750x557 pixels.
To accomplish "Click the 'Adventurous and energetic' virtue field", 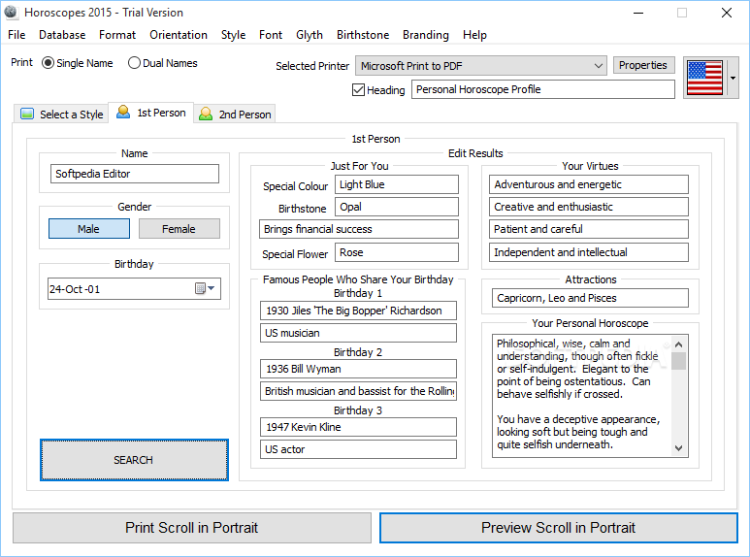I will tap(589, 184).
